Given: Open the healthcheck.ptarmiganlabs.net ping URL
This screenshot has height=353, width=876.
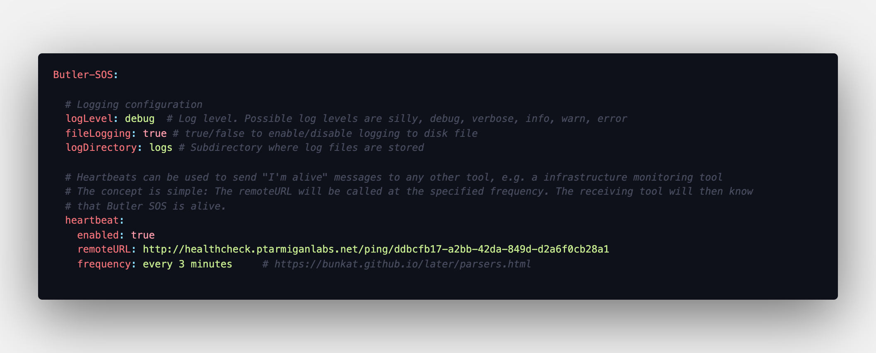Looking at the screenshot, I should 376,249.
